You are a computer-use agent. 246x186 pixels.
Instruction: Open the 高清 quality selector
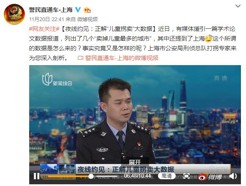[167, 176]
